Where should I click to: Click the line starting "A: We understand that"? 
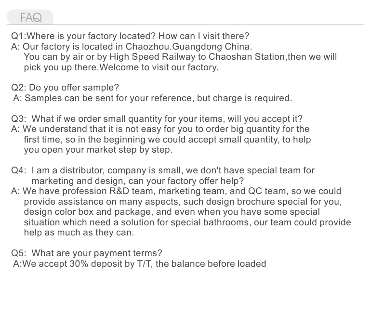pos(160,129)
